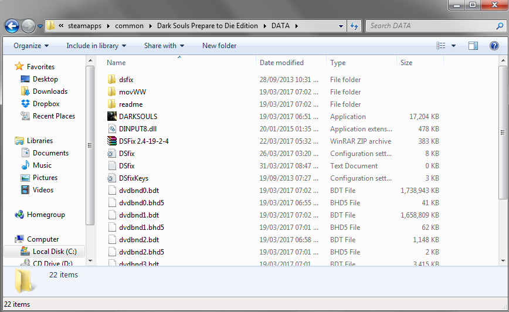Viewport: 509px width, 312px height.
Task: Sort by the Date modified column header
Action: tap(281, 63)
